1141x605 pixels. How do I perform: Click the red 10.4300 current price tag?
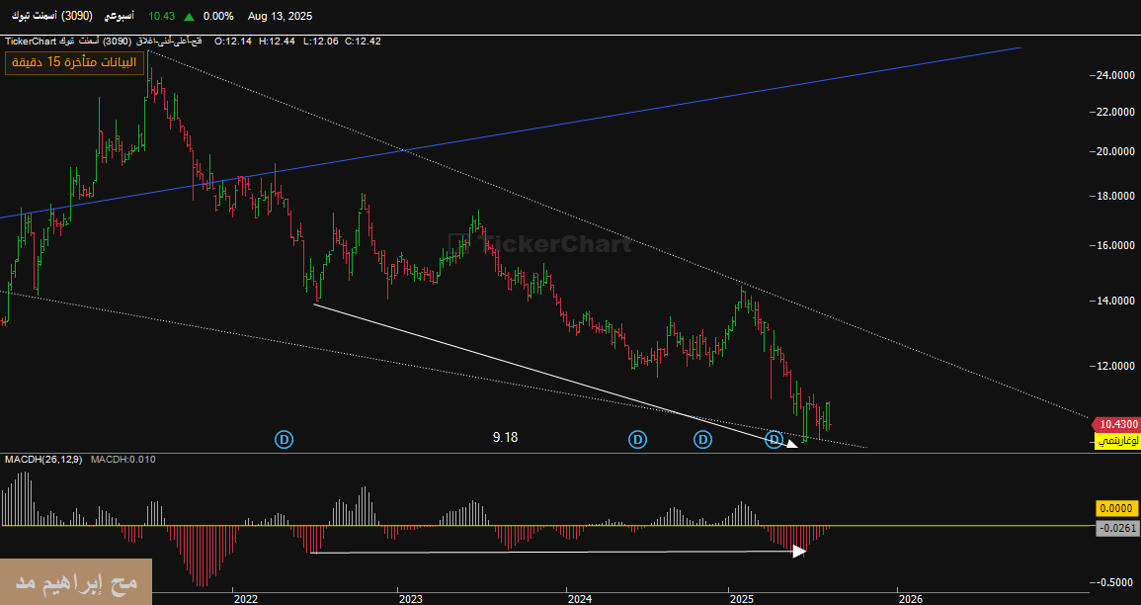1117,424
